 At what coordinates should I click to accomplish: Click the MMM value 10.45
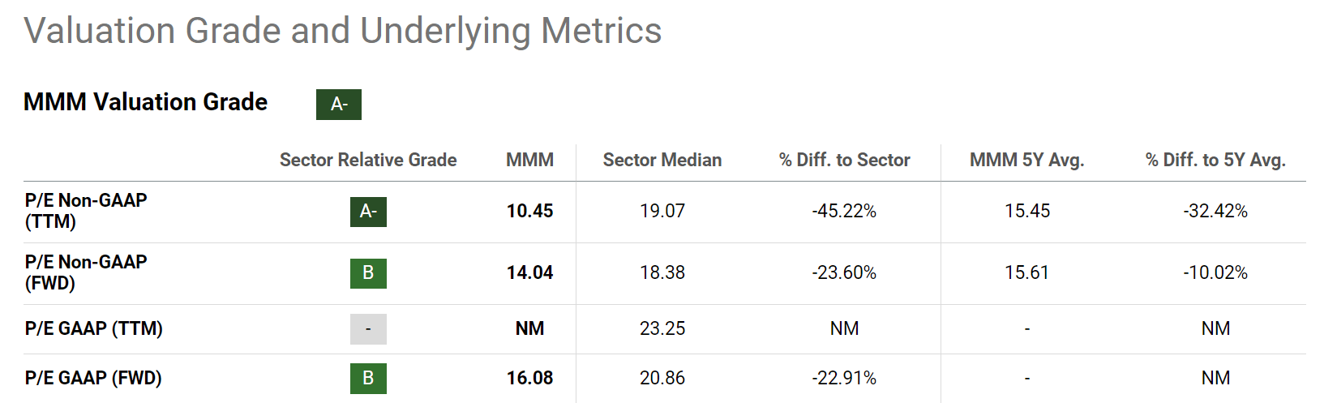529,212
